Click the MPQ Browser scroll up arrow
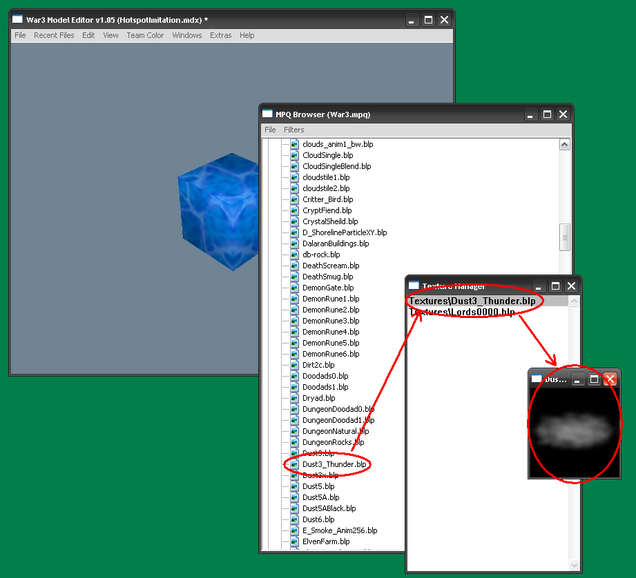The width and height of the screenshot is (636, 578). point(565,145)
